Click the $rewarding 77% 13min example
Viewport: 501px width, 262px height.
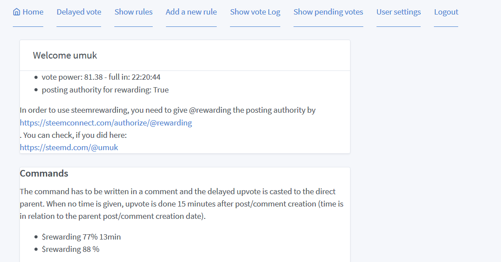click(81, 237)
